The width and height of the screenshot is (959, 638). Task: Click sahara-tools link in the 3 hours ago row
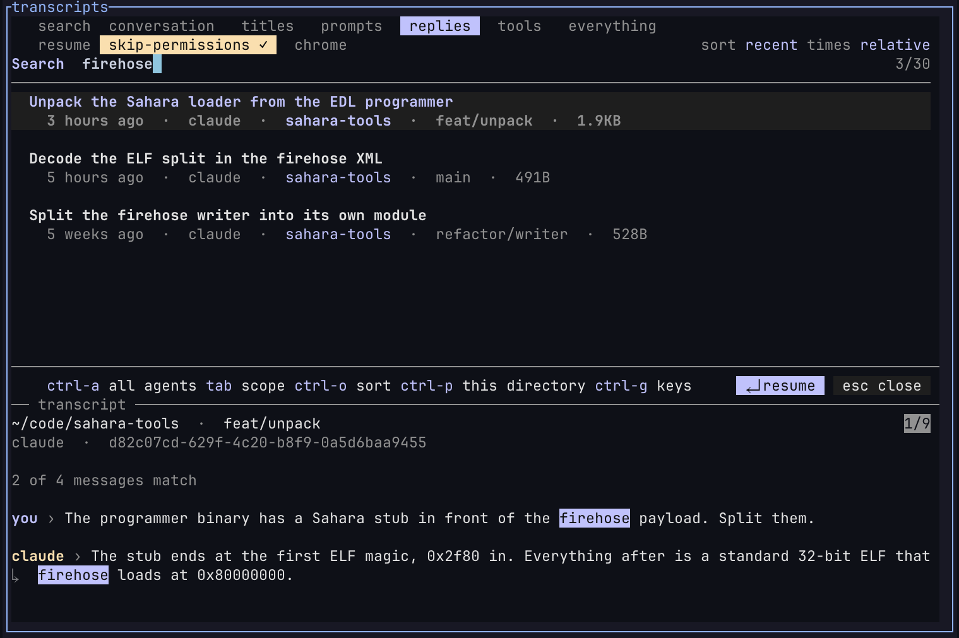[338, 121]
